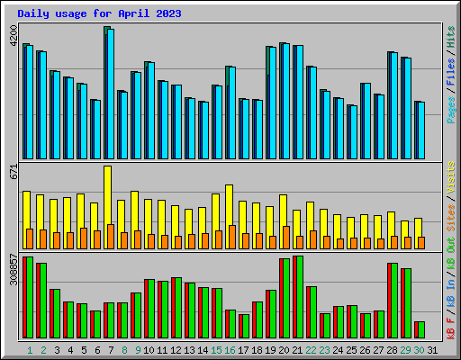461x360 pixels.
Task: Click day label 3 on the axis
Action: tap(57, 350)
